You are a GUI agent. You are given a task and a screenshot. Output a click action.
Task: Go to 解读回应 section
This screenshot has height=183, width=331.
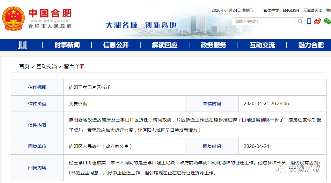165,45
